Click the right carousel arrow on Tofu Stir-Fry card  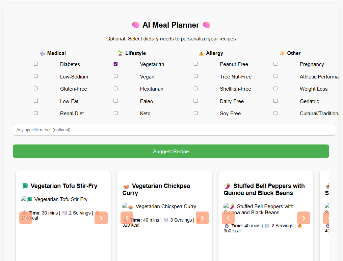tap(101, 218)
